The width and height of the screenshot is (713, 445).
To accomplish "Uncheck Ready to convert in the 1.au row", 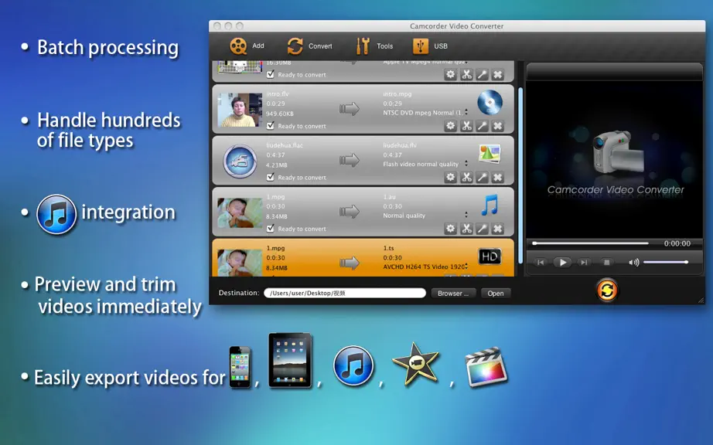I will [x=271, y=228].
